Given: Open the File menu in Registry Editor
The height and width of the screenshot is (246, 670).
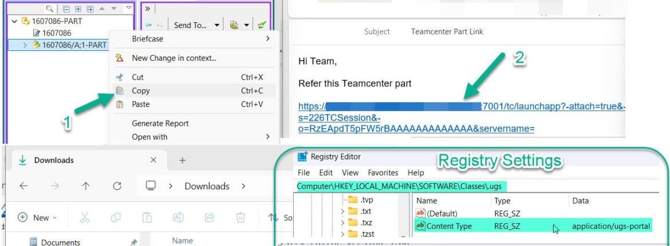Looking at the screenshot, I should (304, 173).
